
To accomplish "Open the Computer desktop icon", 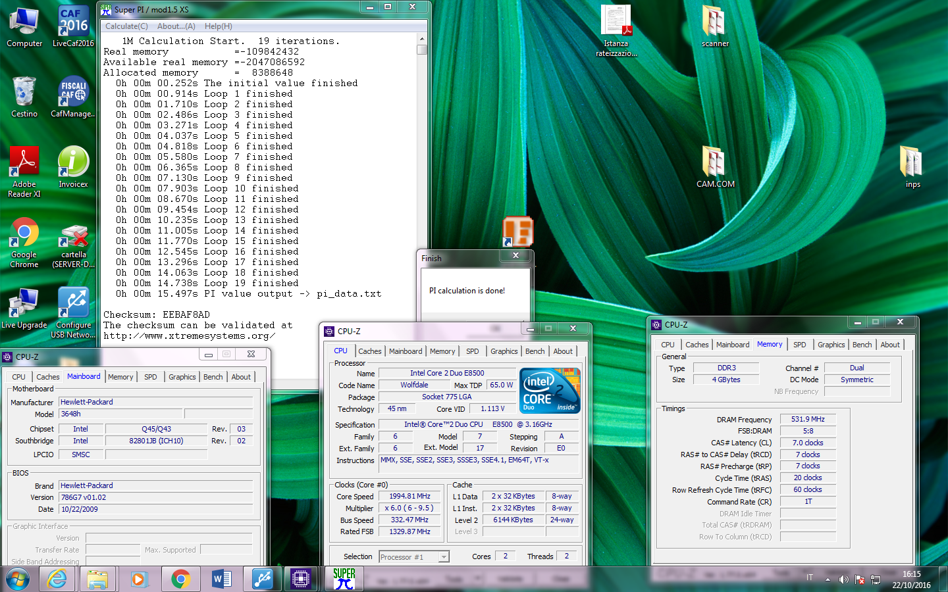I will coord(24,28).
